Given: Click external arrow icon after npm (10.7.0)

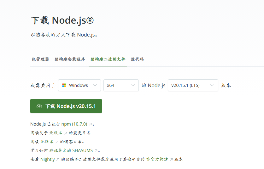Looking at the screenshot, I should tap(90, 124).
